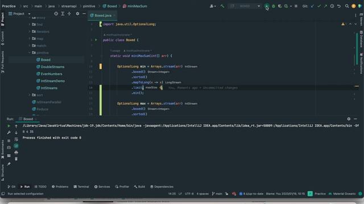The height and width of the screenshot is (204, 364).
Task: Build project using the hammer icon
Action: (222, 6)
